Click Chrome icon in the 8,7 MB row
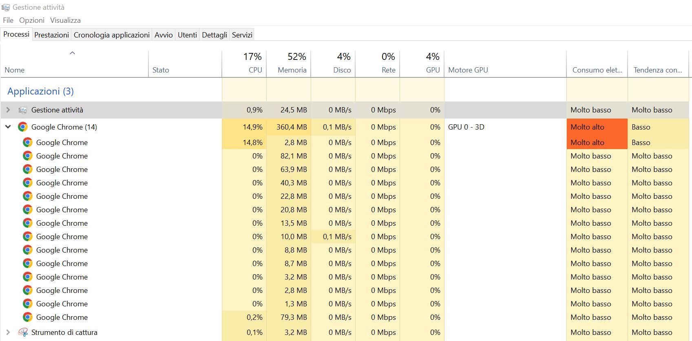This screenshot has height=341, width=692. 28,263
